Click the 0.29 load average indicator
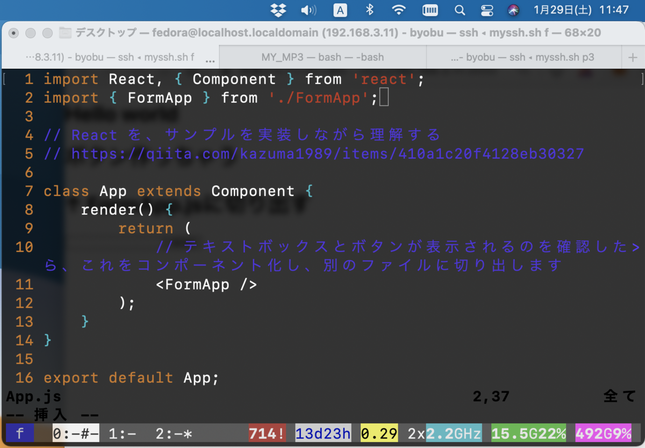 [x=379, y=433]
